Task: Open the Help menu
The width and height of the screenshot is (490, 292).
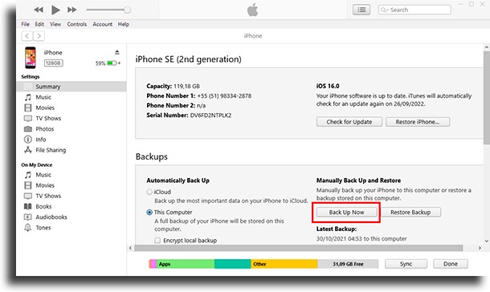Action: 124,24
